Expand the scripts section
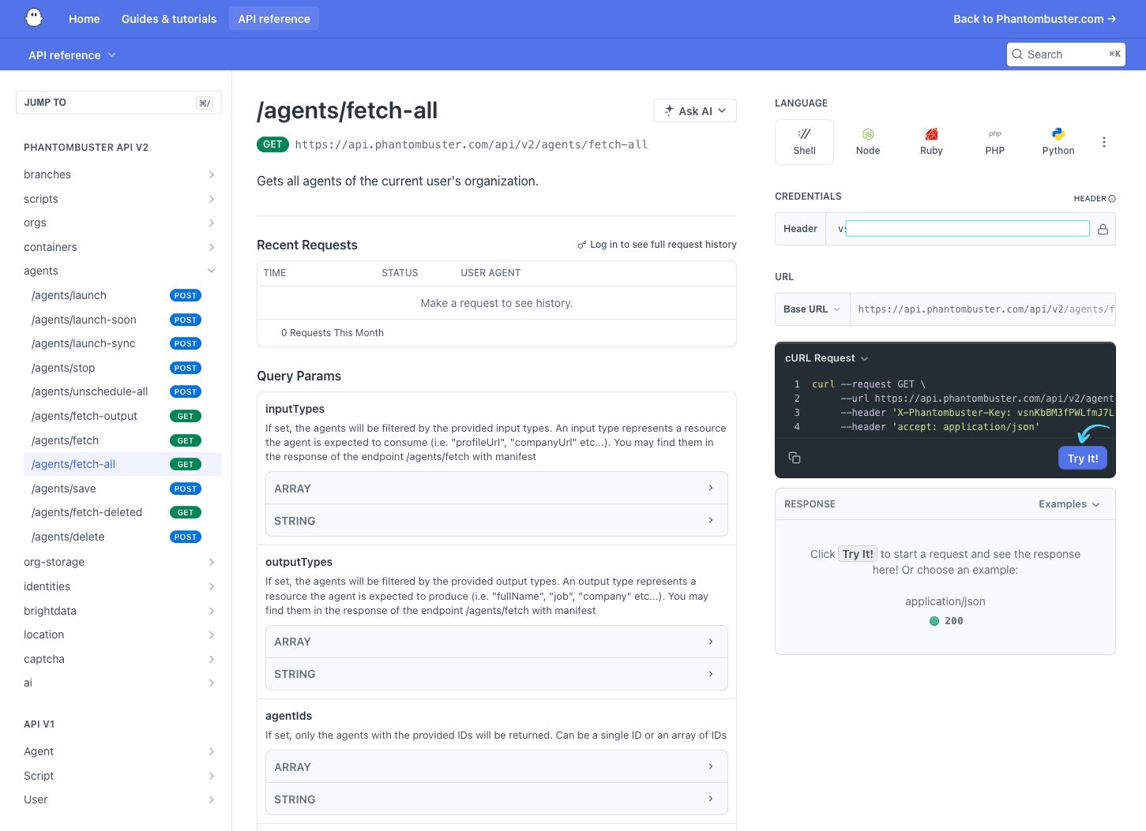 tap(122, 199)
